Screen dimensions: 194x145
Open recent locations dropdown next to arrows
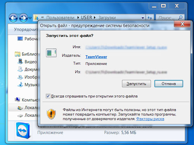(30, 18)
